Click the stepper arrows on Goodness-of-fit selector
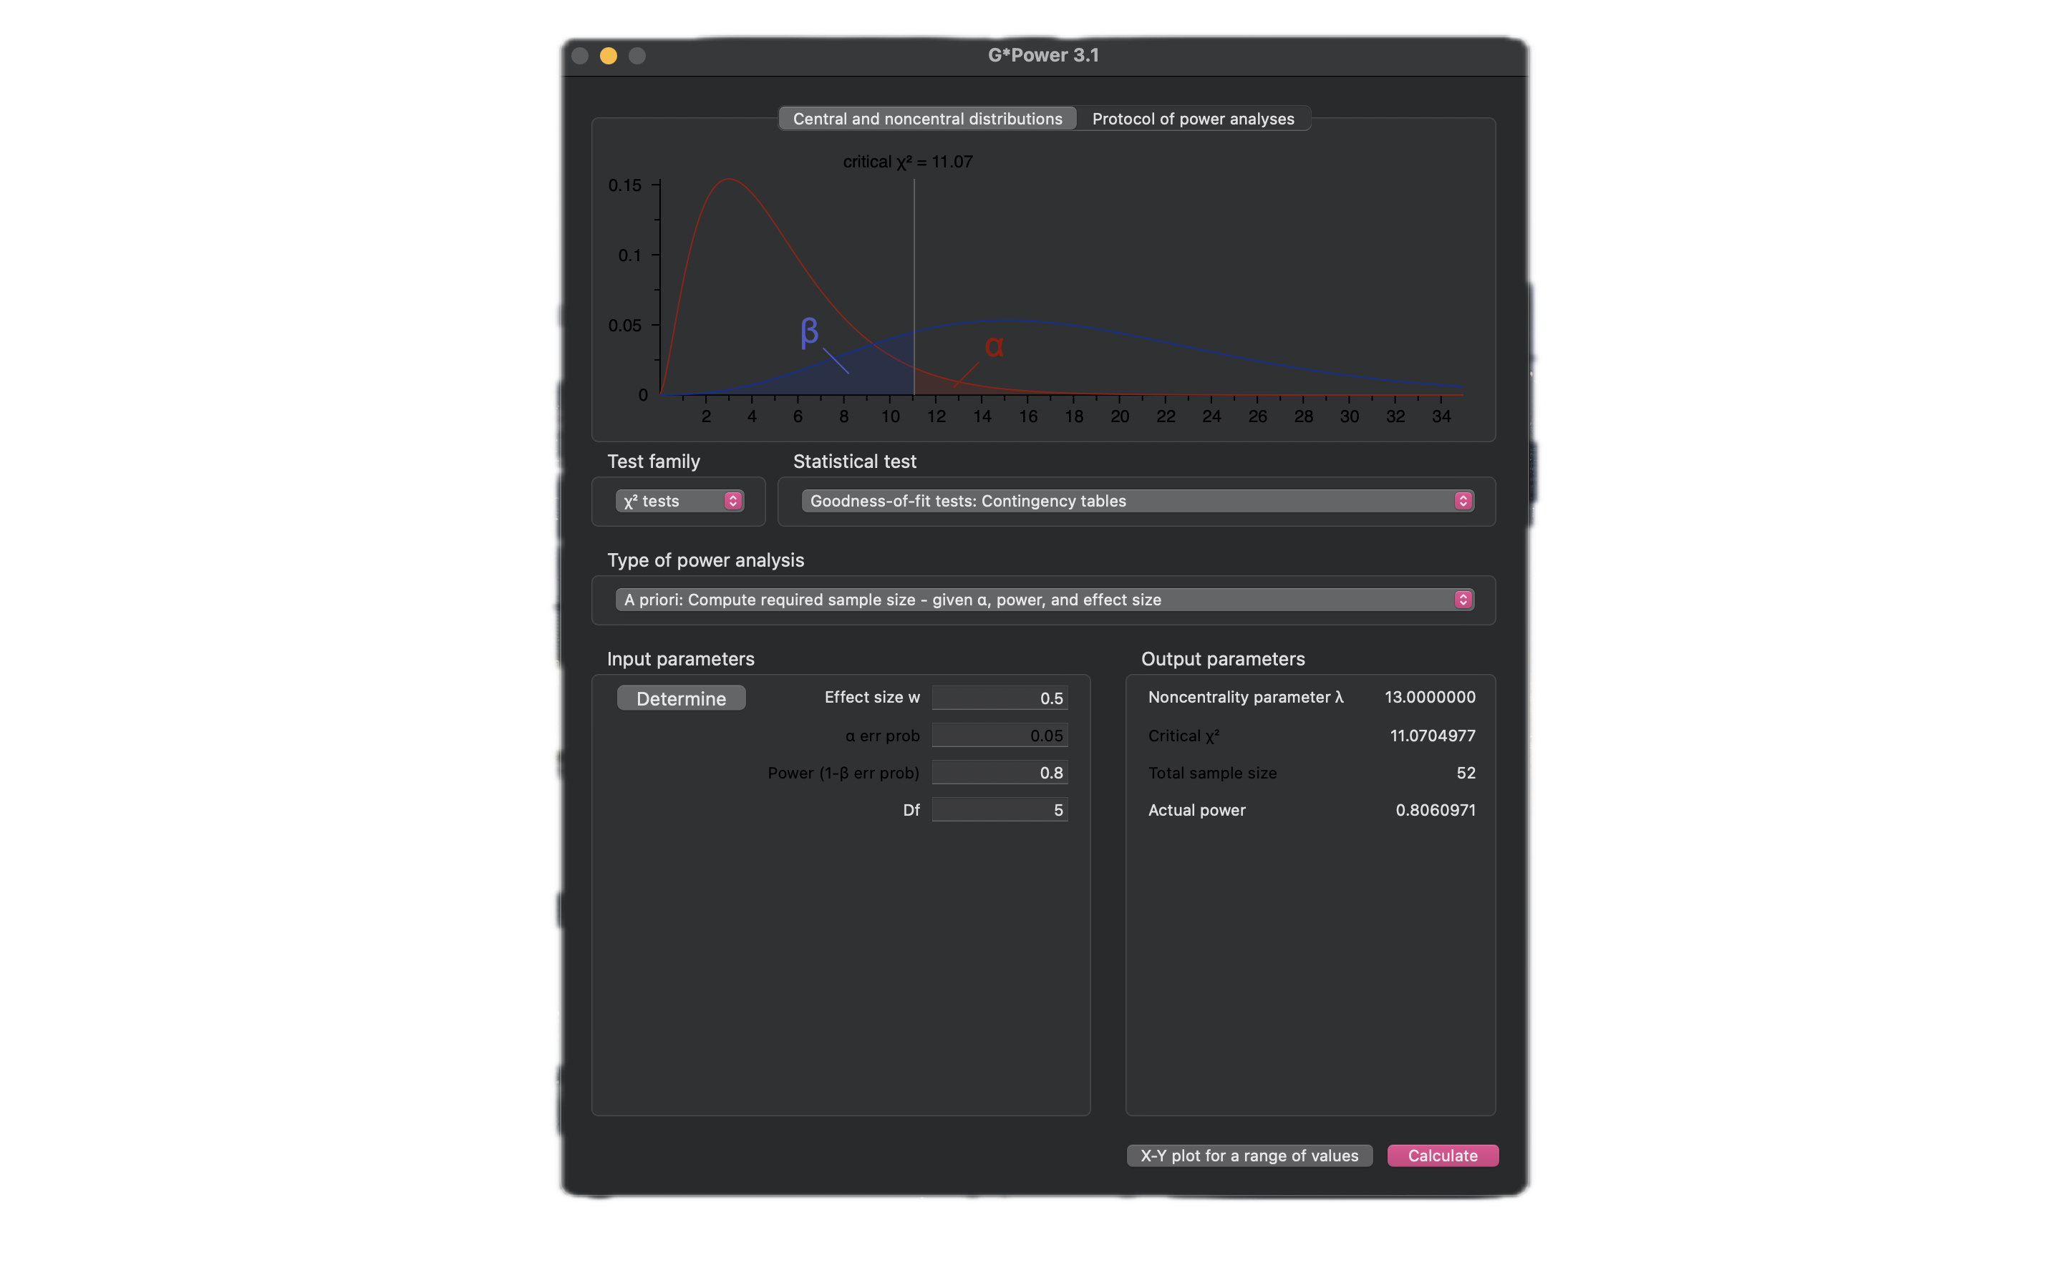 [x=1462, y=501]
